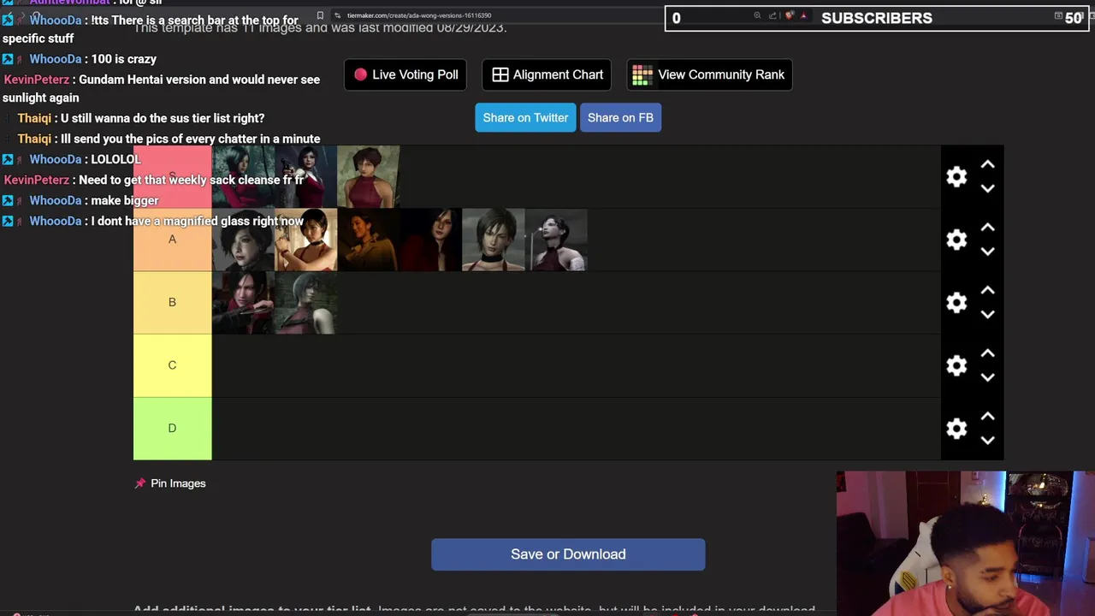Share the tier list on FB

tap(620, 117)
